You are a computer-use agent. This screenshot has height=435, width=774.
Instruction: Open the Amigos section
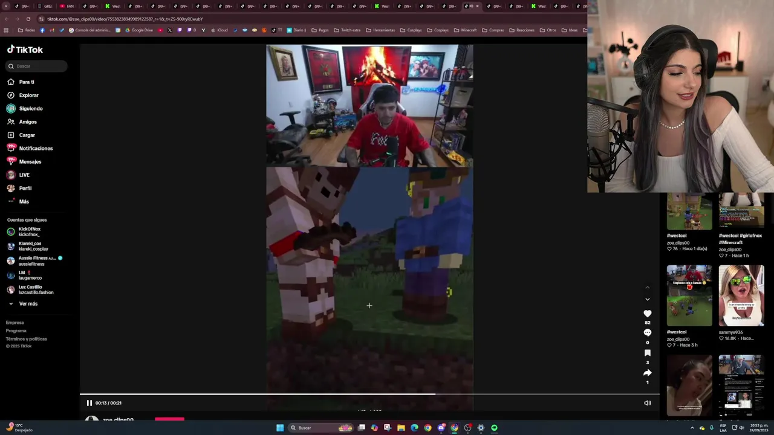pos(28,122)
